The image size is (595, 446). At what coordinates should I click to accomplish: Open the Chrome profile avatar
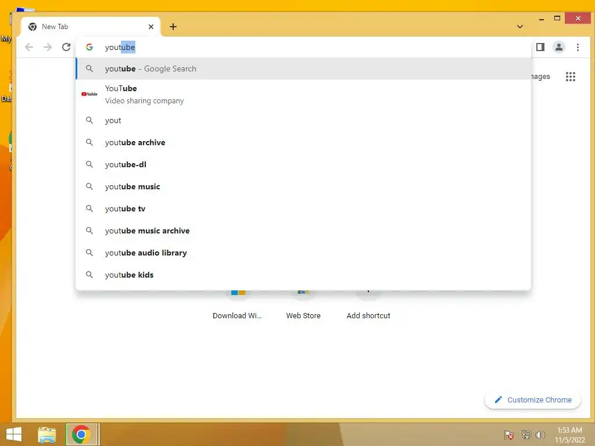click(x=558, y=47)
